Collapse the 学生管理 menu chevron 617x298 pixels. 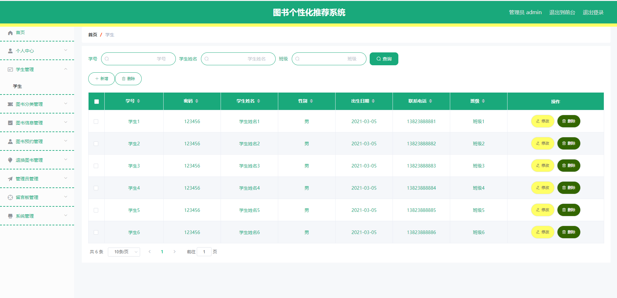tap(66, 69)
